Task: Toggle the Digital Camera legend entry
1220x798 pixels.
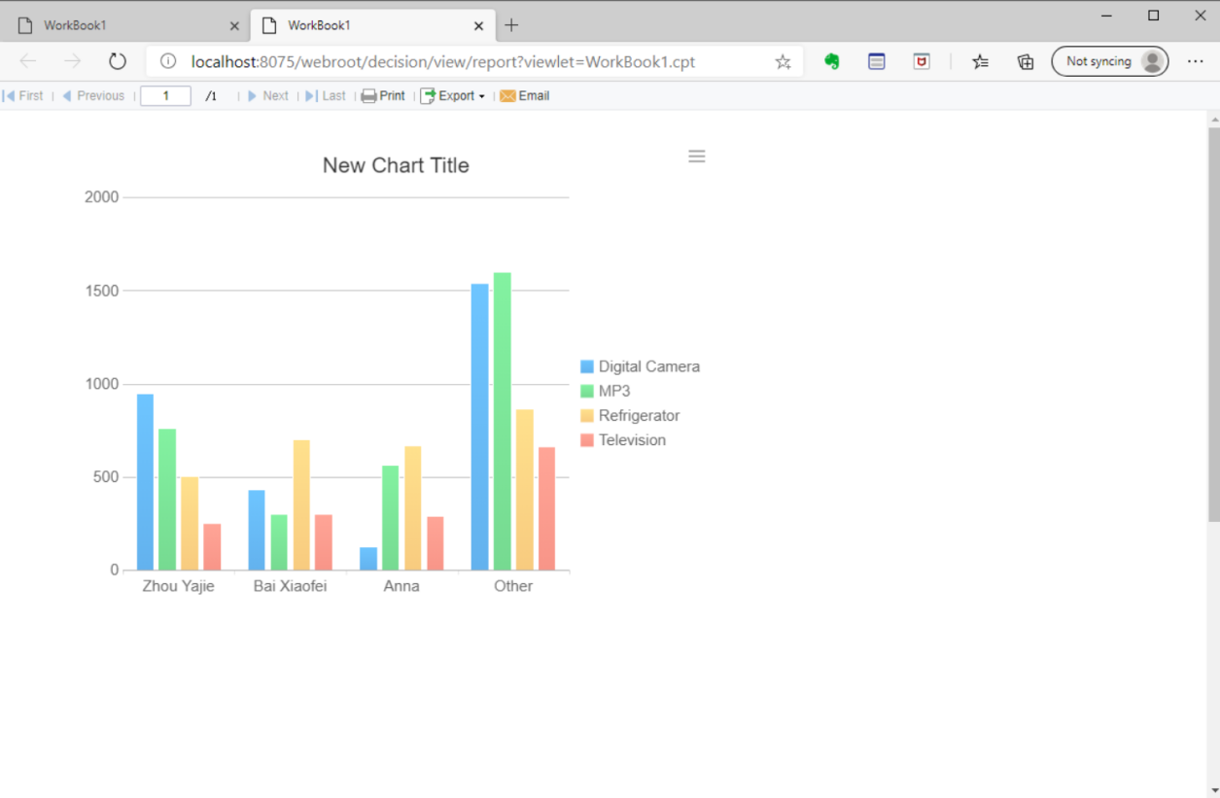Action: point(640,366)
